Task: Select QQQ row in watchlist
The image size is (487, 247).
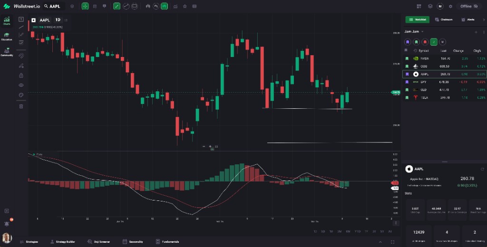Action: 445,66
